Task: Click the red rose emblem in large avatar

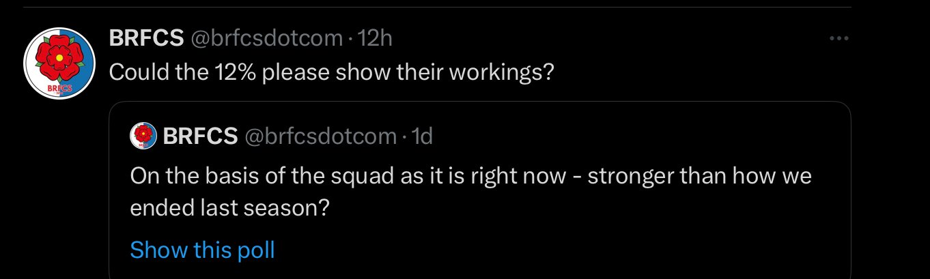Action: click(x=60, y=59)
